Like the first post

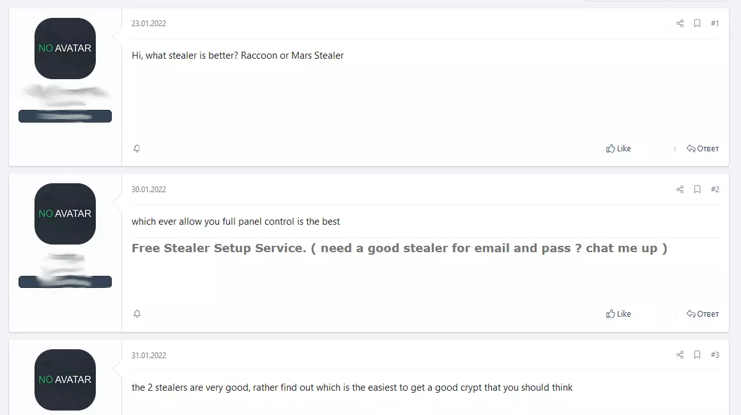pyautogui.click(x=618, y=148)
